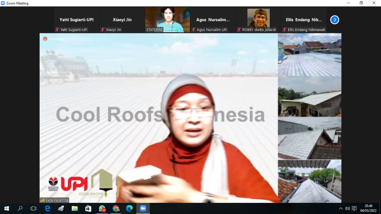Select Xiaoyi Jin participant tile
381x214 pixels.
(122, 20)
